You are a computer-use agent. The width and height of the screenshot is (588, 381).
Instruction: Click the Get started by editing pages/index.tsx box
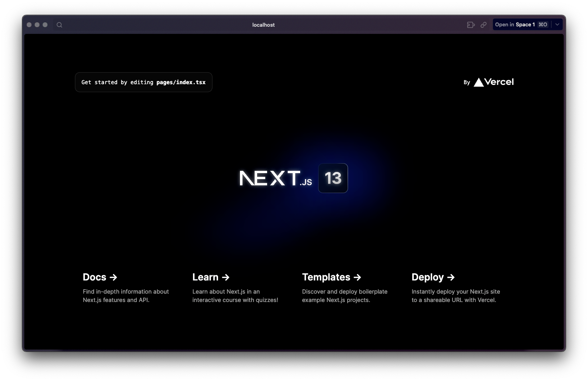[x=144, y=82]
